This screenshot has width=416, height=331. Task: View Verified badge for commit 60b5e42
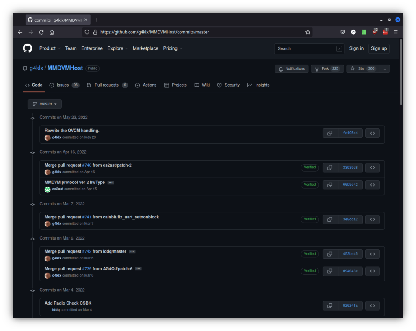coord(310,185)
